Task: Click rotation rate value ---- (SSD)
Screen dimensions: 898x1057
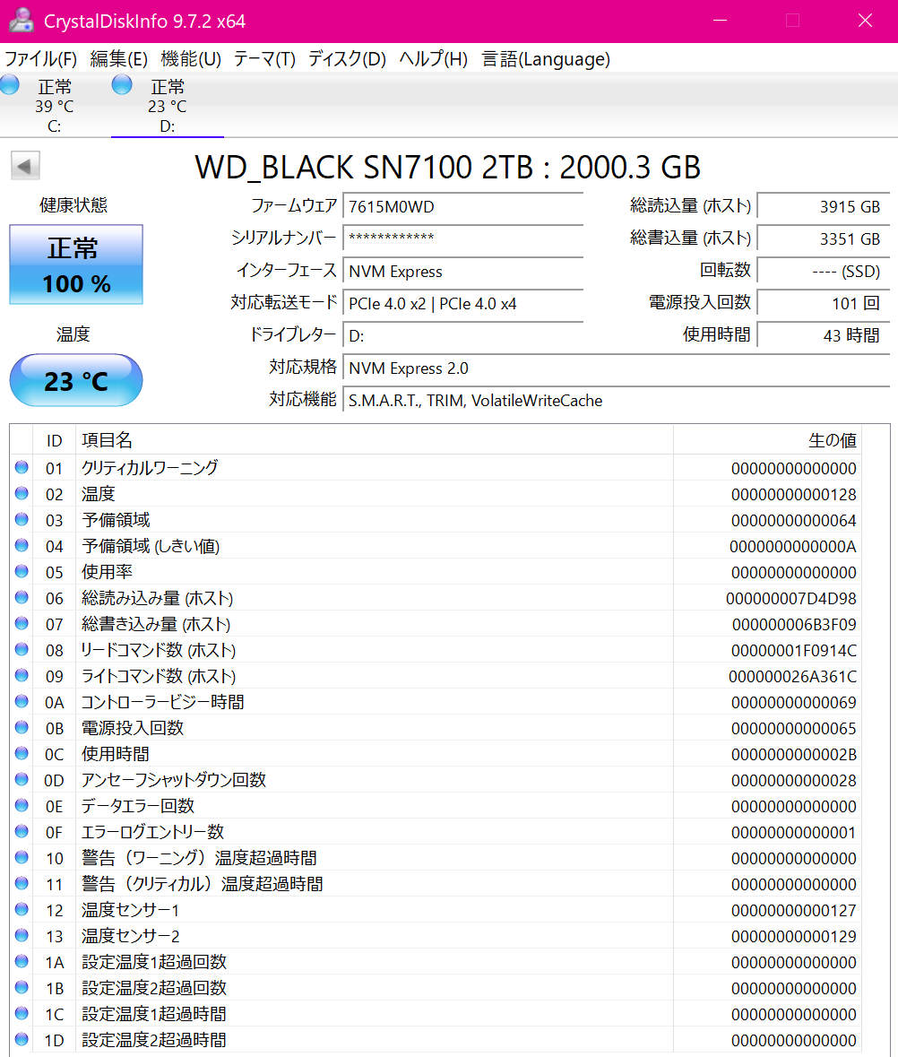Action: tap(824, 271)
